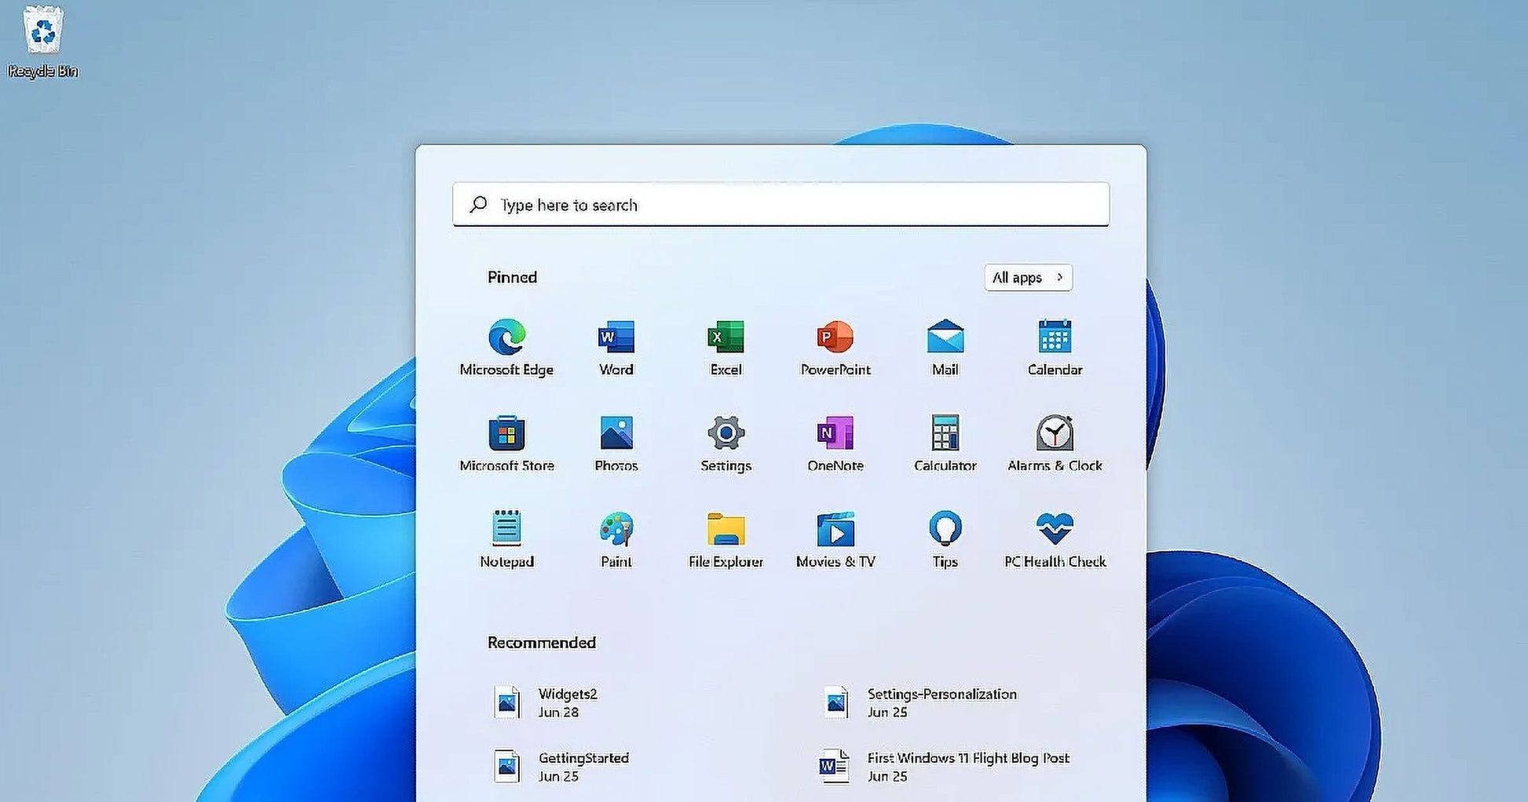The image size is (1528, 802).
Task: Open the Paint app
Action: point(616,539)
